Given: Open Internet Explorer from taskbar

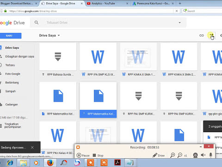Looking at the screenshot, I should point(10,163).
